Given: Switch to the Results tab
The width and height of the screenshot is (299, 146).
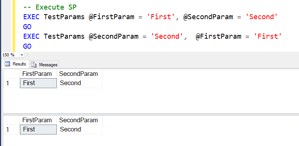Looking at the screenshot, I should coord(16,64).
